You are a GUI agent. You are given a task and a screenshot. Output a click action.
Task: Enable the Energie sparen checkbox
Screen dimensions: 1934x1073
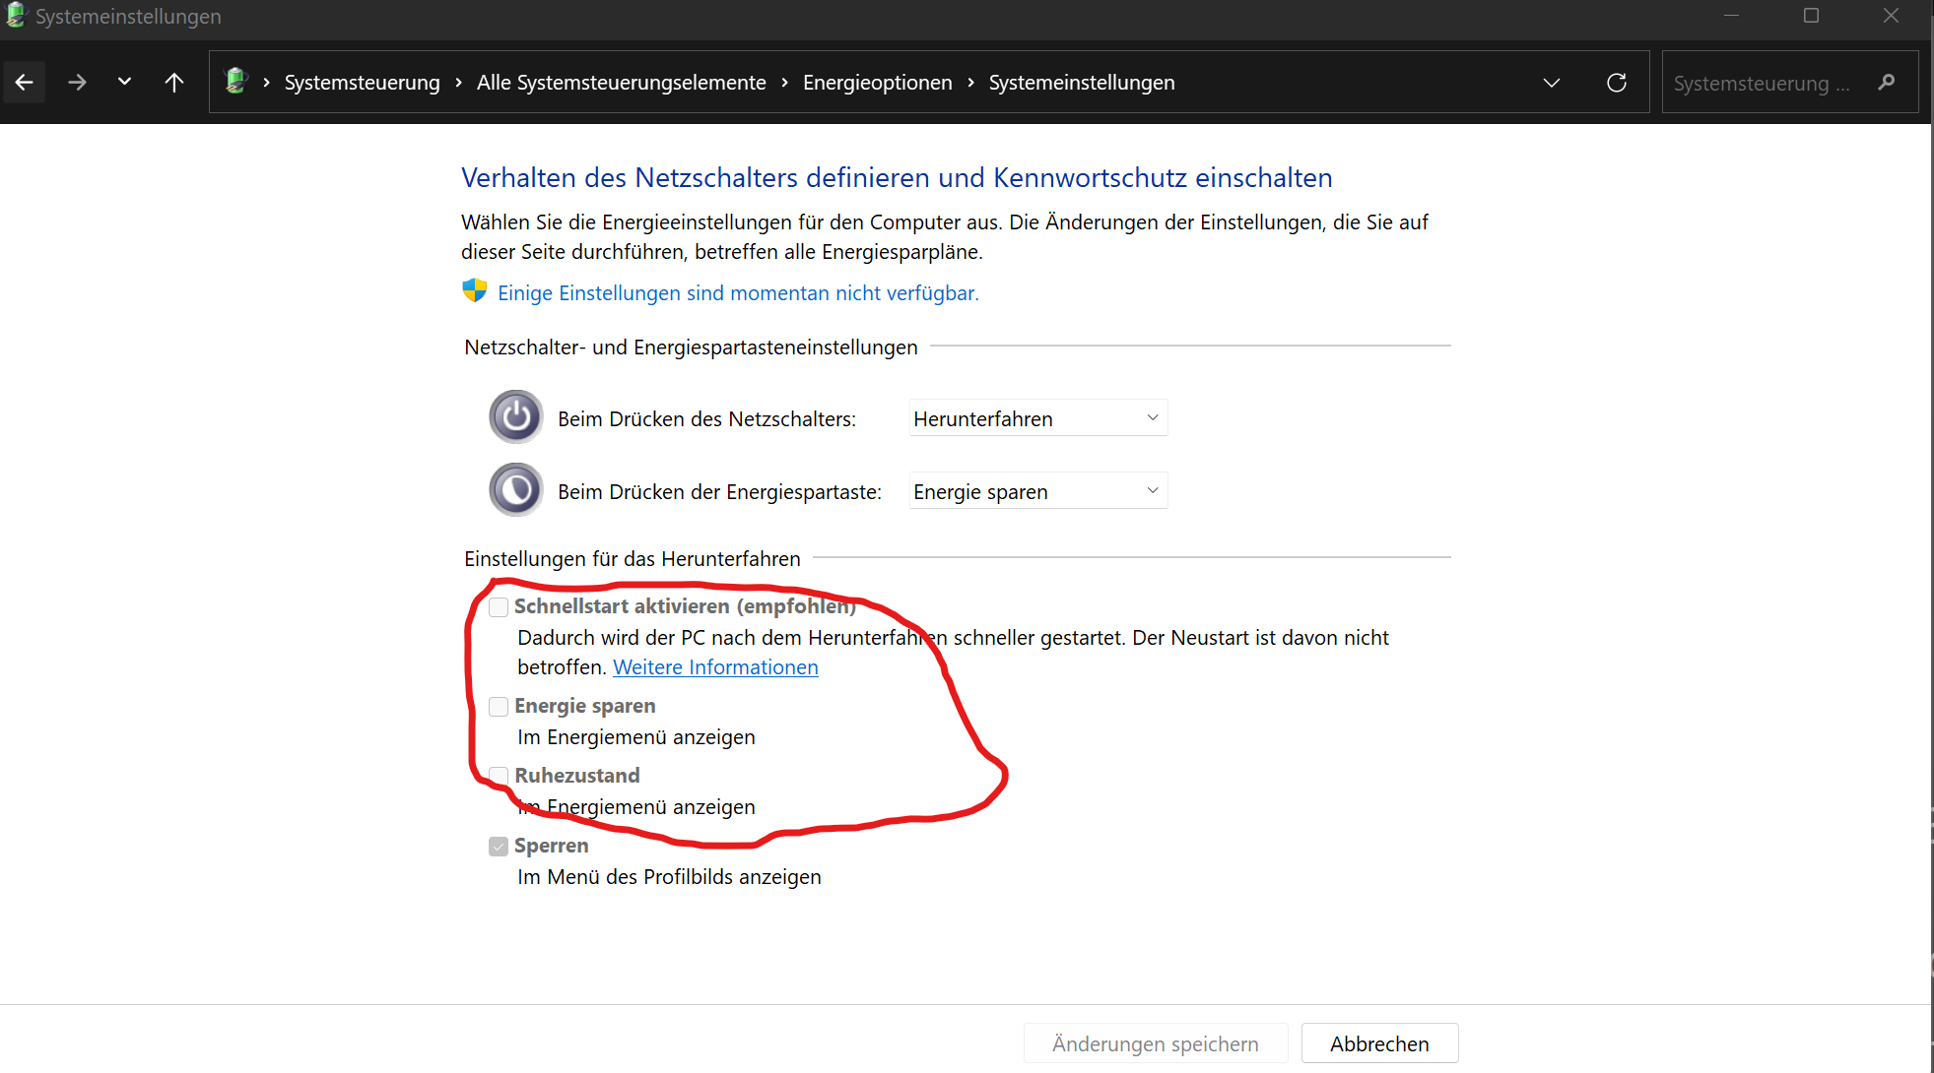coord(499,707)
